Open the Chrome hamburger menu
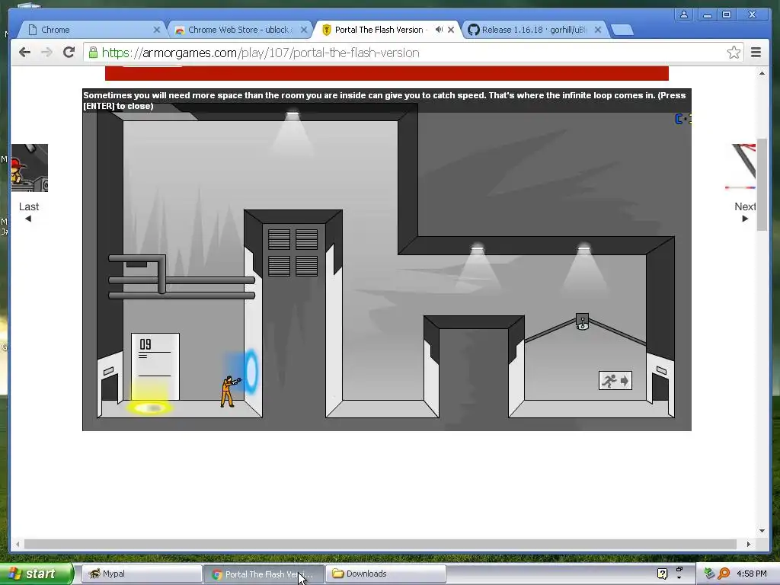The image size is (780, 585). point(756,53)
